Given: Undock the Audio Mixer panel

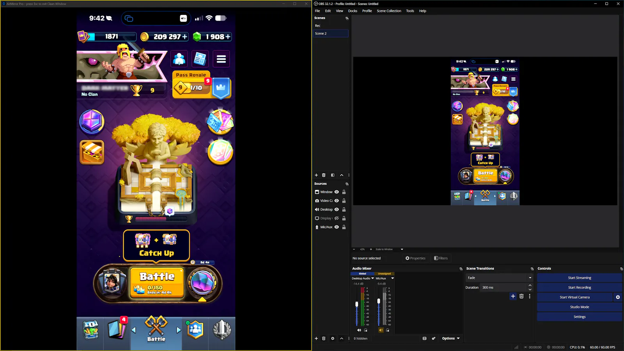Looking at the screenshot, I should 461,269.
